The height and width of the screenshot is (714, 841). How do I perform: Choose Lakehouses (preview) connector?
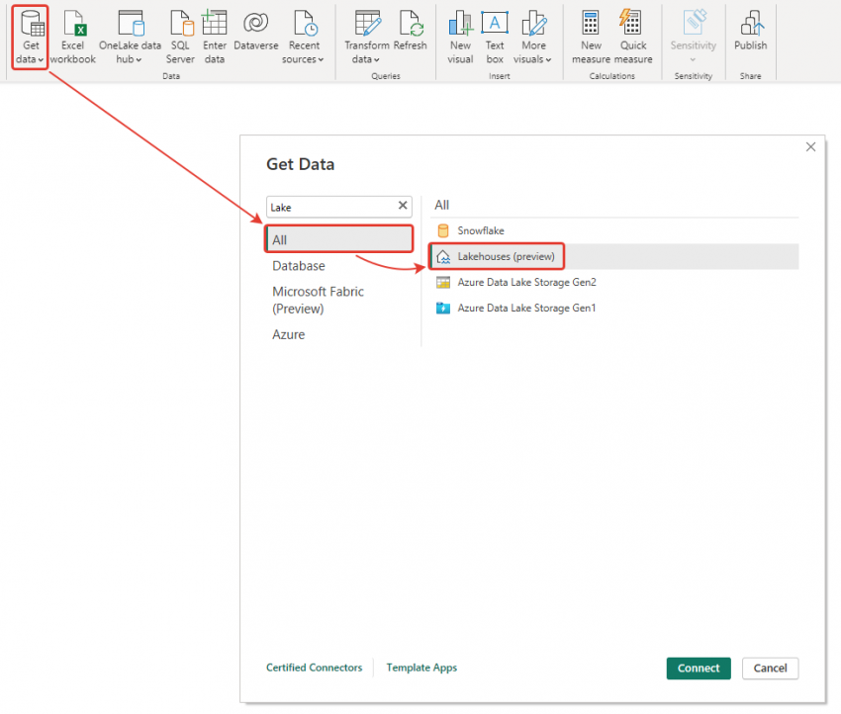click(x=506, y=256)
